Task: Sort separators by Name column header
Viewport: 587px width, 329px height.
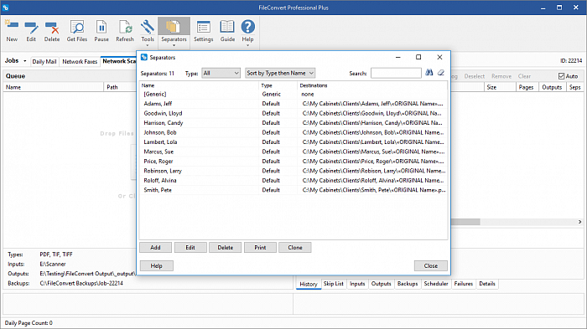Action: pyautogui.click(x=200, y=85)
